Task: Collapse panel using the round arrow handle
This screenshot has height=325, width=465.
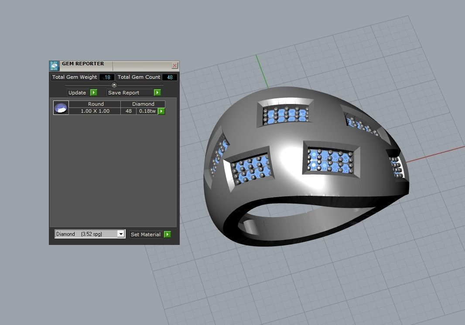Action: pos(114,85)
